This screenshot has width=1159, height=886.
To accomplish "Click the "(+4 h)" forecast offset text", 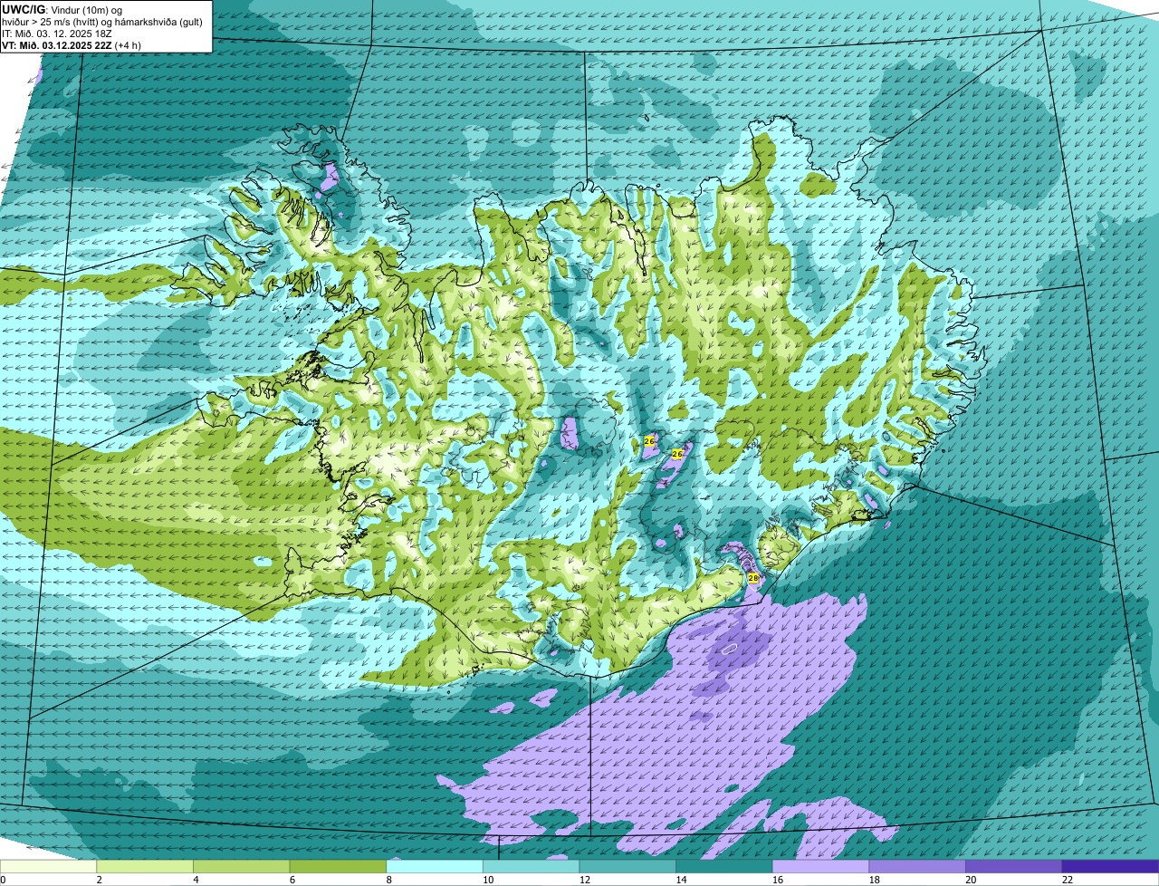I will click(x=129, y=45).
